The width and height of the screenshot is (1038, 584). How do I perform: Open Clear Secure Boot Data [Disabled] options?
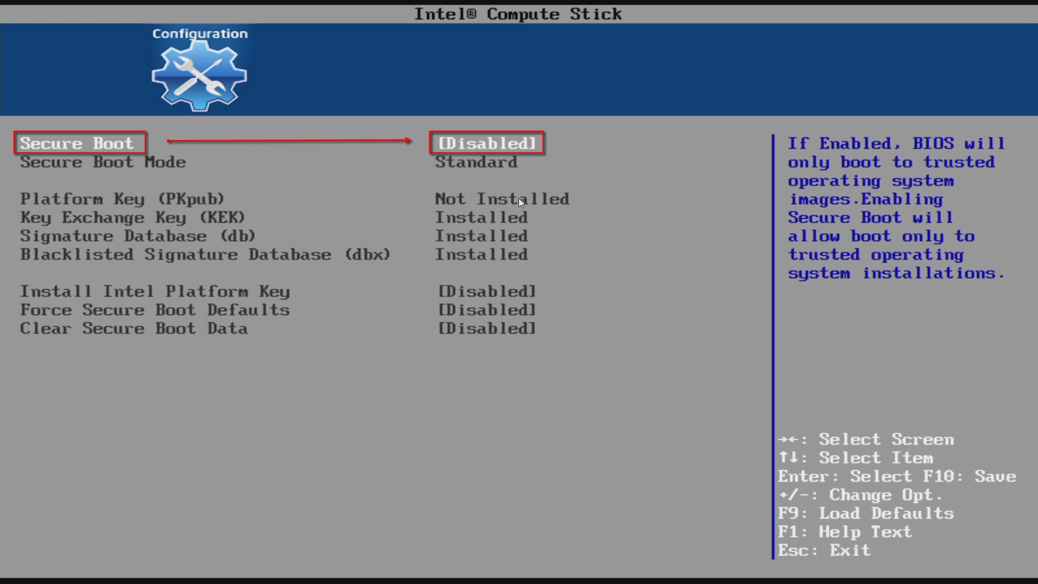(487, 329)
